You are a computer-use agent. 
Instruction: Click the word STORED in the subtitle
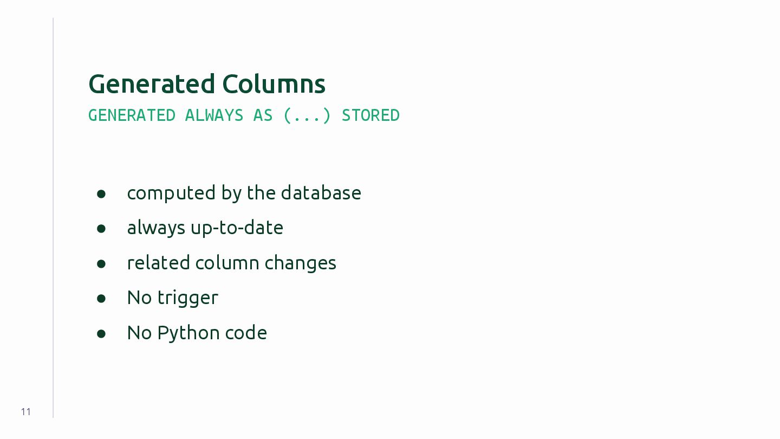370,115
